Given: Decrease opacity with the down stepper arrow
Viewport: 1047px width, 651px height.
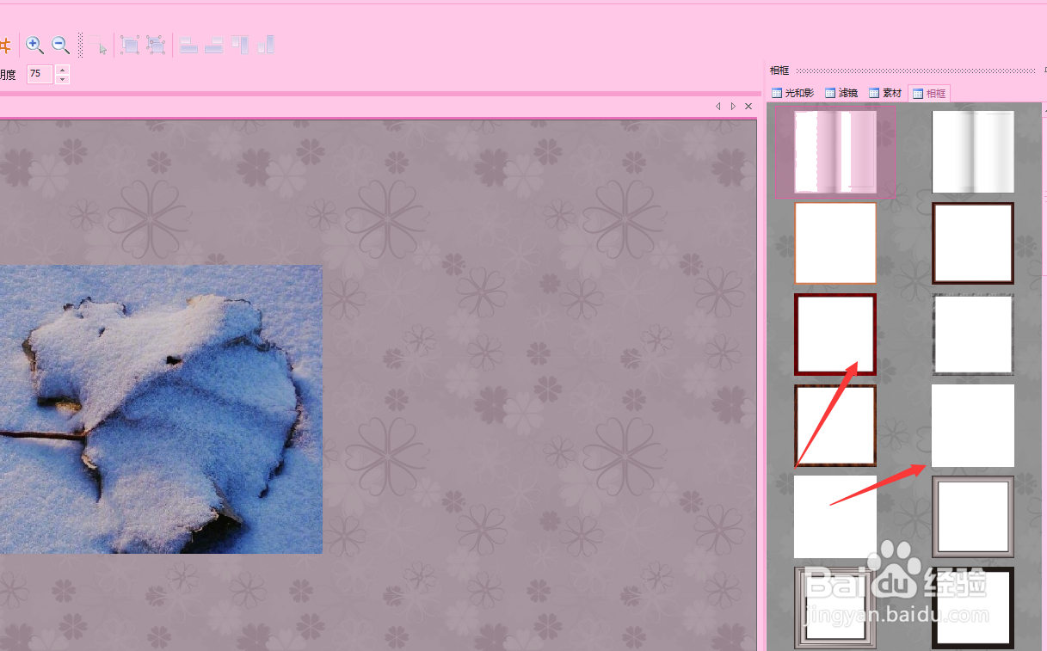Looking at the screenshot, I should (x=62, y=79).
